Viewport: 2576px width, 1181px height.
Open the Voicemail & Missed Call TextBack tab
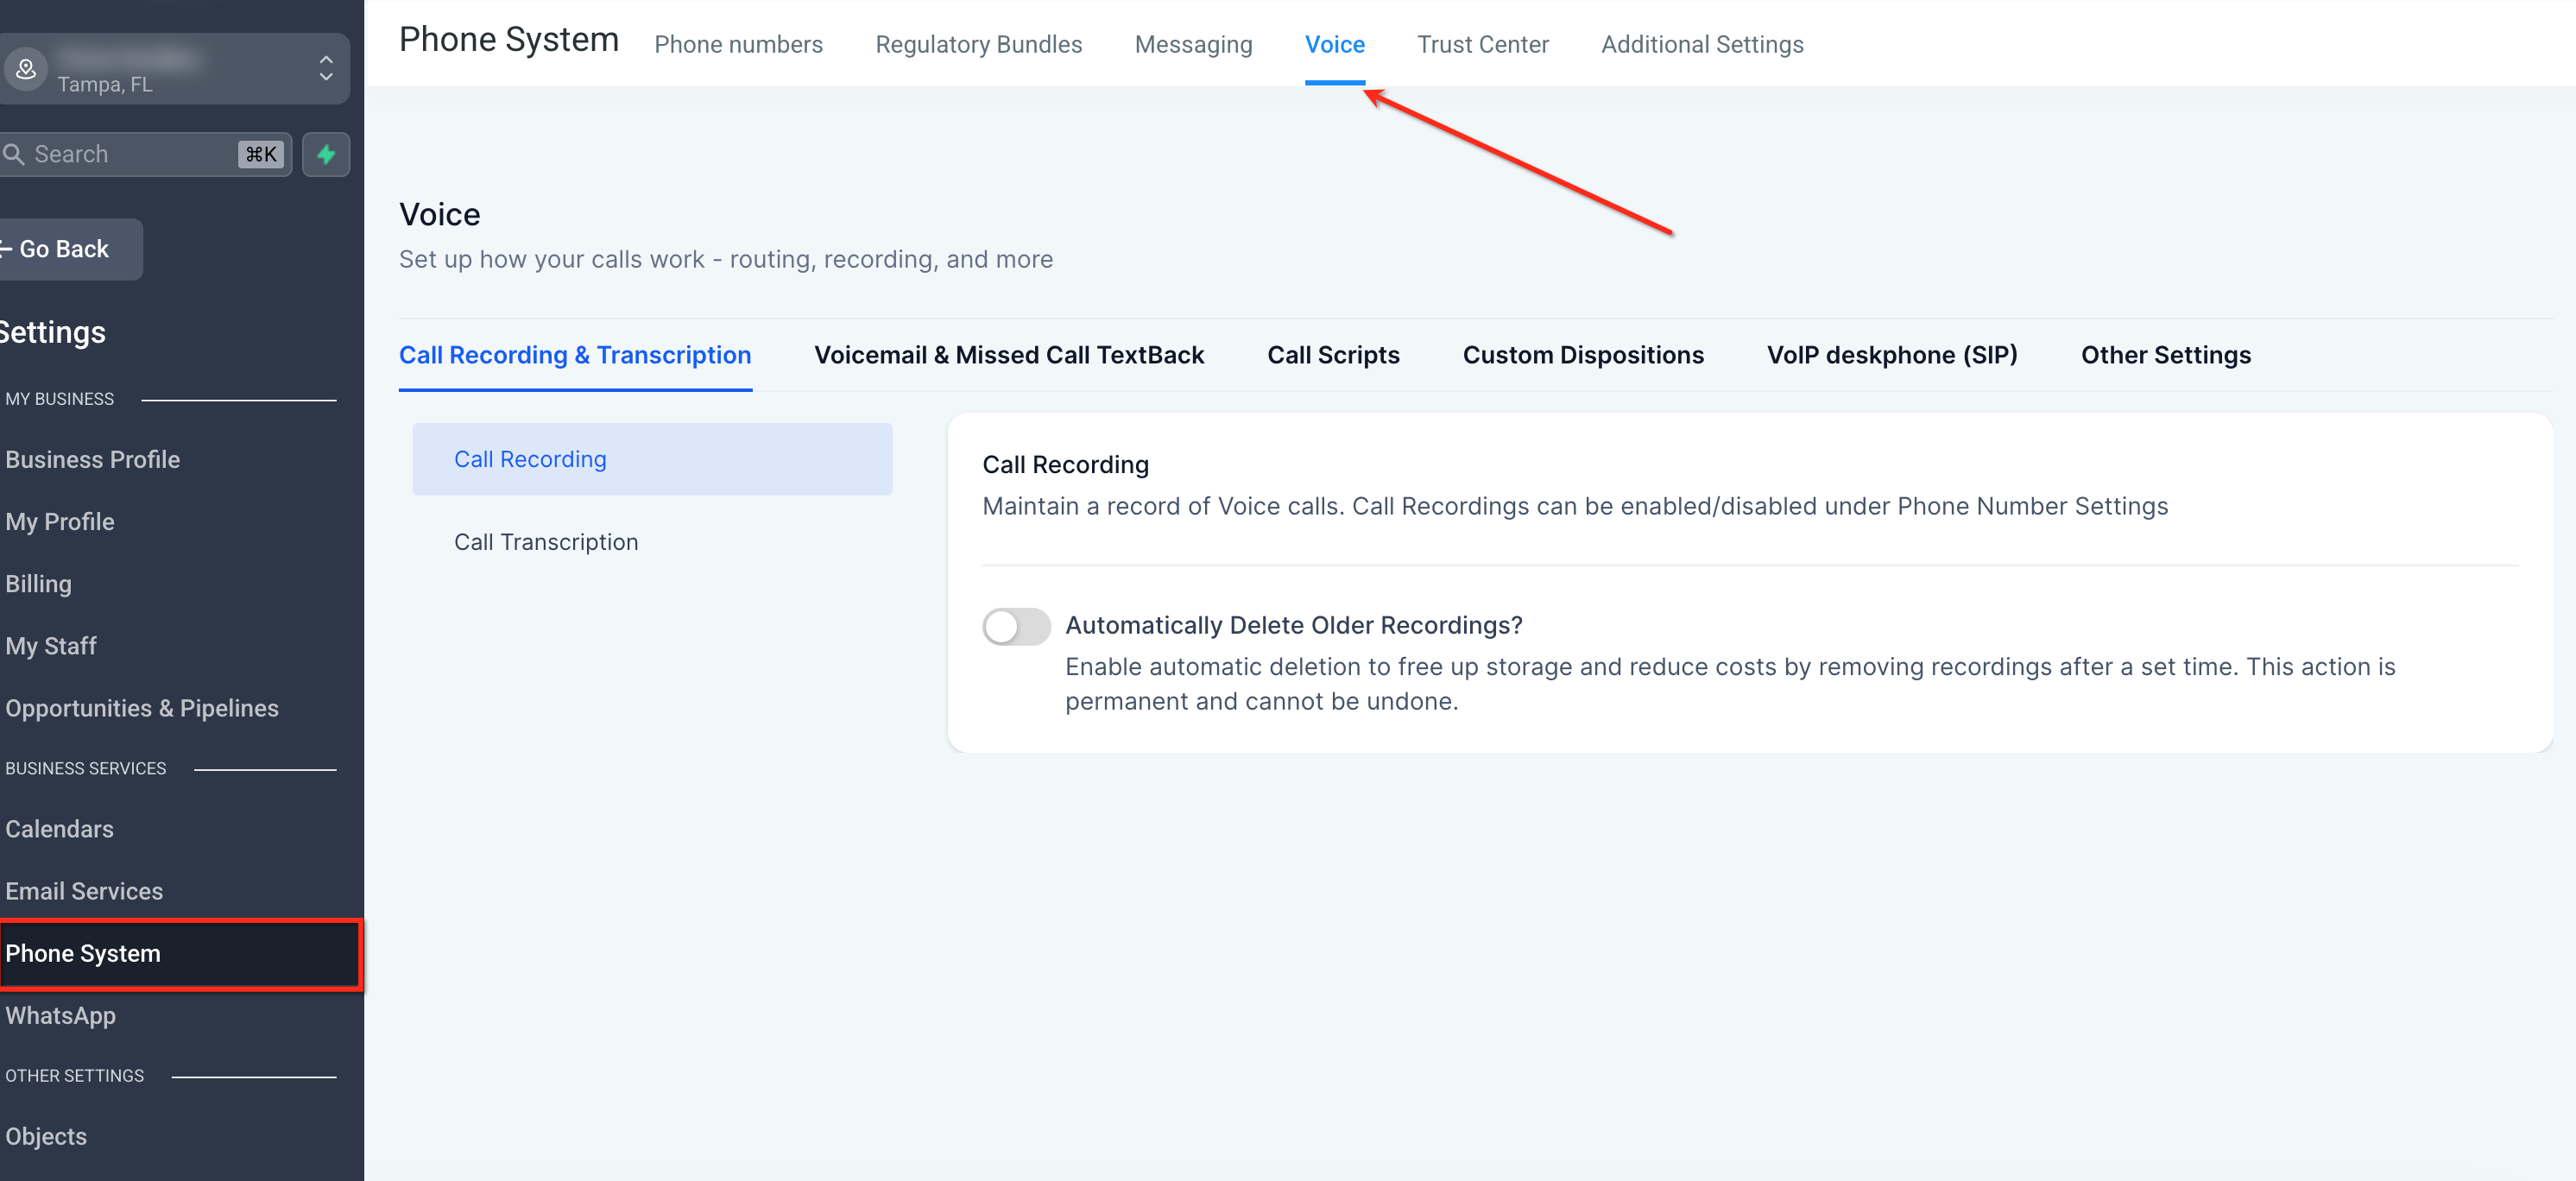point(1009,355)
